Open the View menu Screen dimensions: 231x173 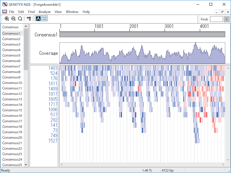click(x=58, y=12)
